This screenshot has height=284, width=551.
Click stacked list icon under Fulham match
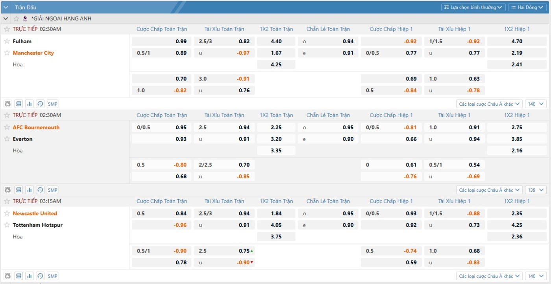(18, 104)
